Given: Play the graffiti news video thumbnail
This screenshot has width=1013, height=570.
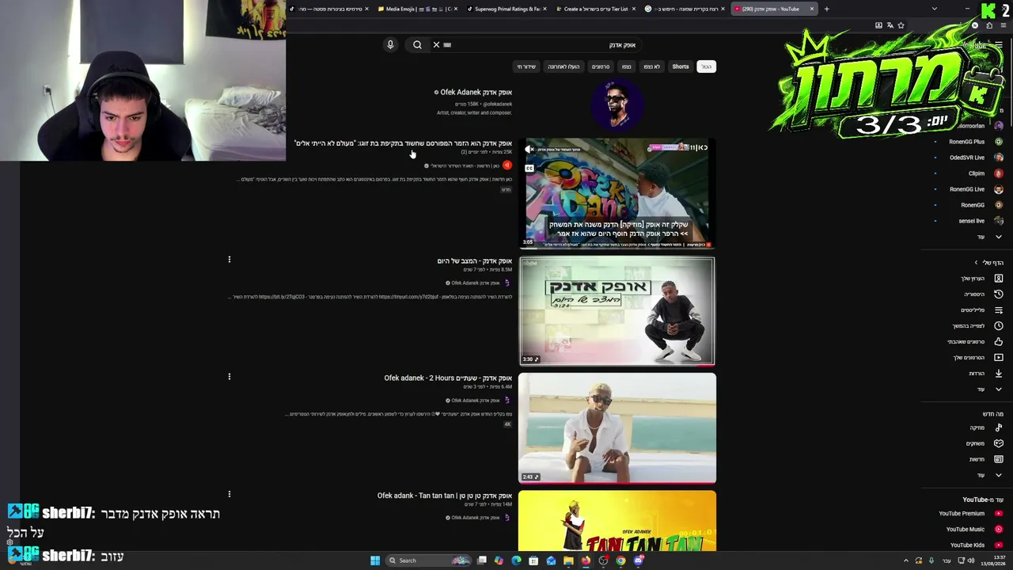Looking at the screenshot, I should (x=617, y=194).
